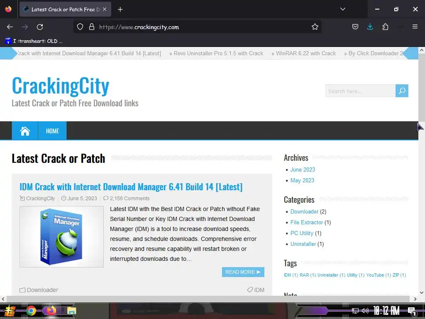Viewport: 425px width, 319px height.
Task: Click the vertical scrollbar down arrow
Action: [422, 292]
